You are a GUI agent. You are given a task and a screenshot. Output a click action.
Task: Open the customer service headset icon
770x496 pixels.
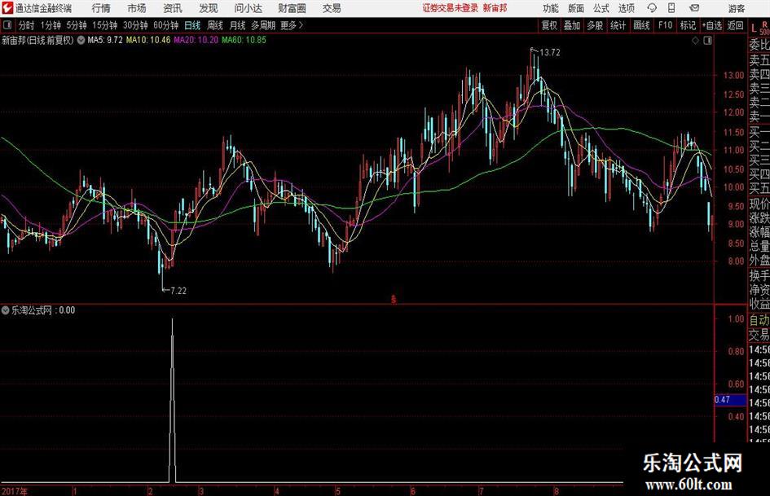652,8
